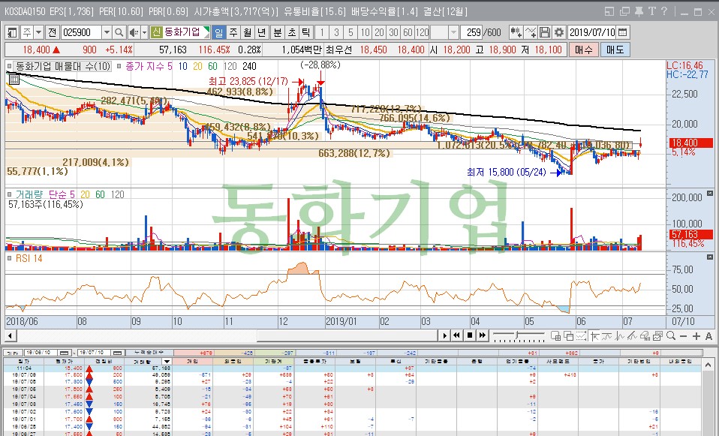Click the panel layout icon at toolbar start
The width and height of the screenshot is (719, 436).
[12, 32]
